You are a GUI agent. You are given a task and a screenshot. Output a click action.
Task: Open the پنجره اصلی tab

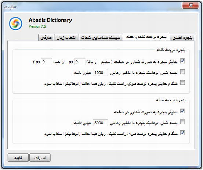tap(182, 37)
